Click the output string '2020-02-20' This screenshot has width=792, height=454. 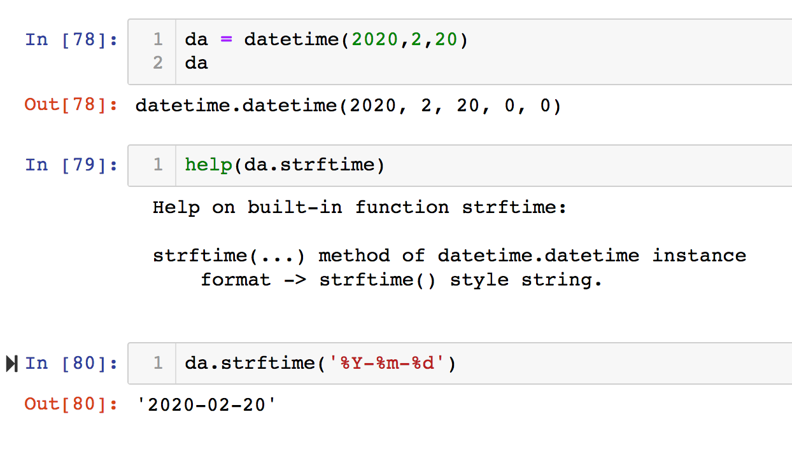(x=207, y=404)
